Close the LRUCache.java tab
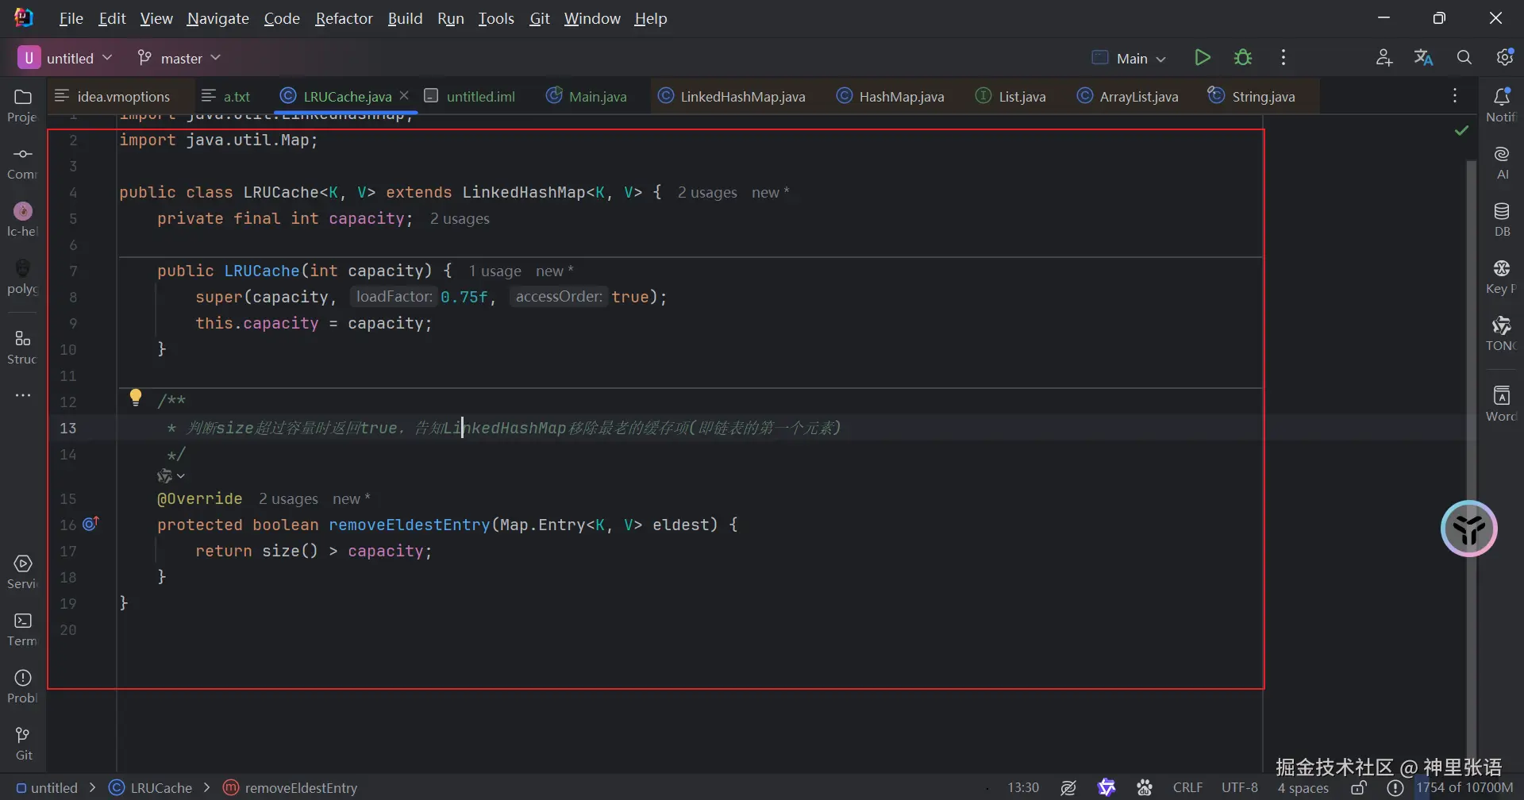The width and height of the screenshot is (1524, 800). click(x=404, y=95)
